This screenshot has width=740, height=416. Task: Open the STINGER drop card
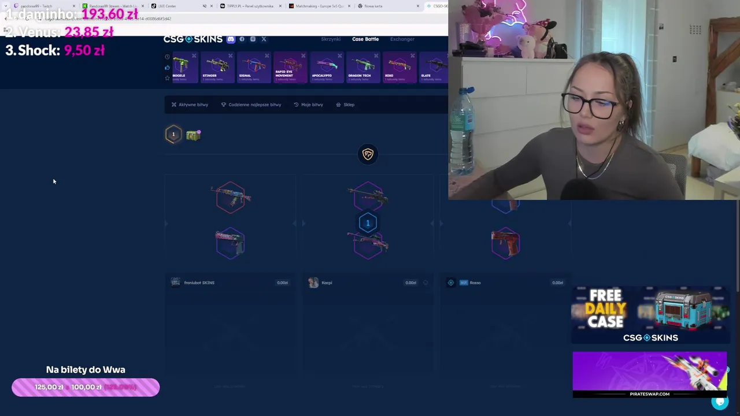coord(217,68)
